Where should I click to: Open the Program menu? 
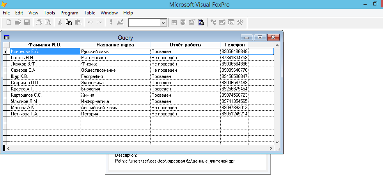click(x=69, y=13)
